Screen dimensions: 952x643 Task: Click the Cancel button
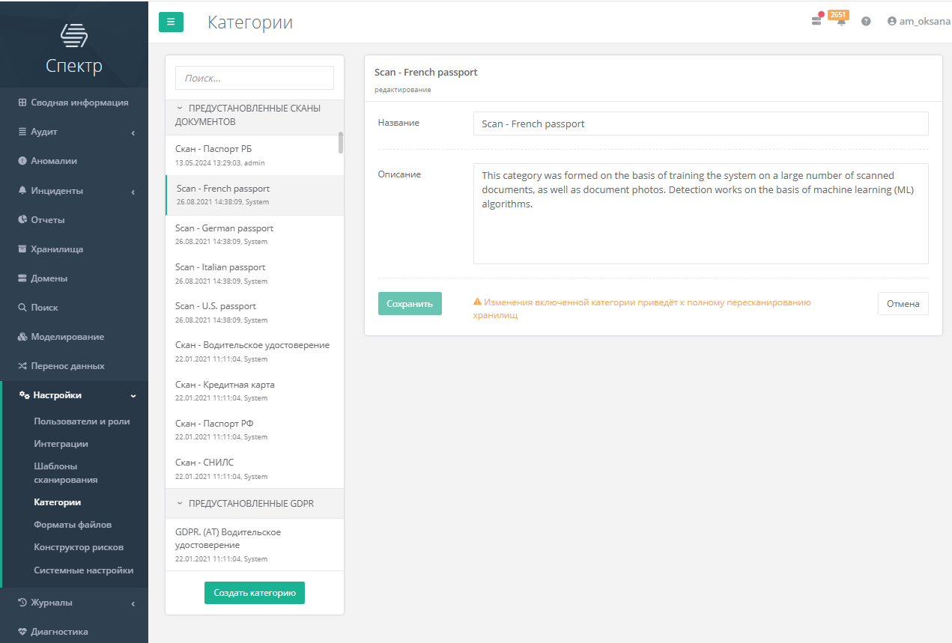[903, 304]
